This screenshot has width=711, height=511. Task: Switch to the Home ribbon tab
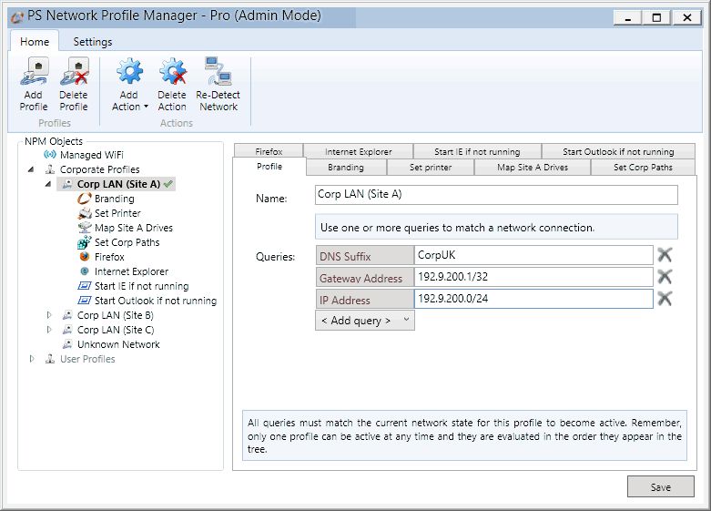35,42
